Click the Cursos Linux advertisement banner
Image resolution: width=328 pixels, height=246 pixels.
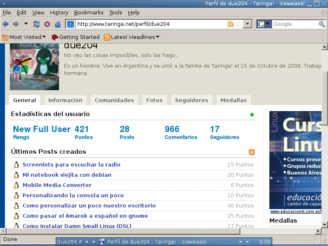pos(295,160)
